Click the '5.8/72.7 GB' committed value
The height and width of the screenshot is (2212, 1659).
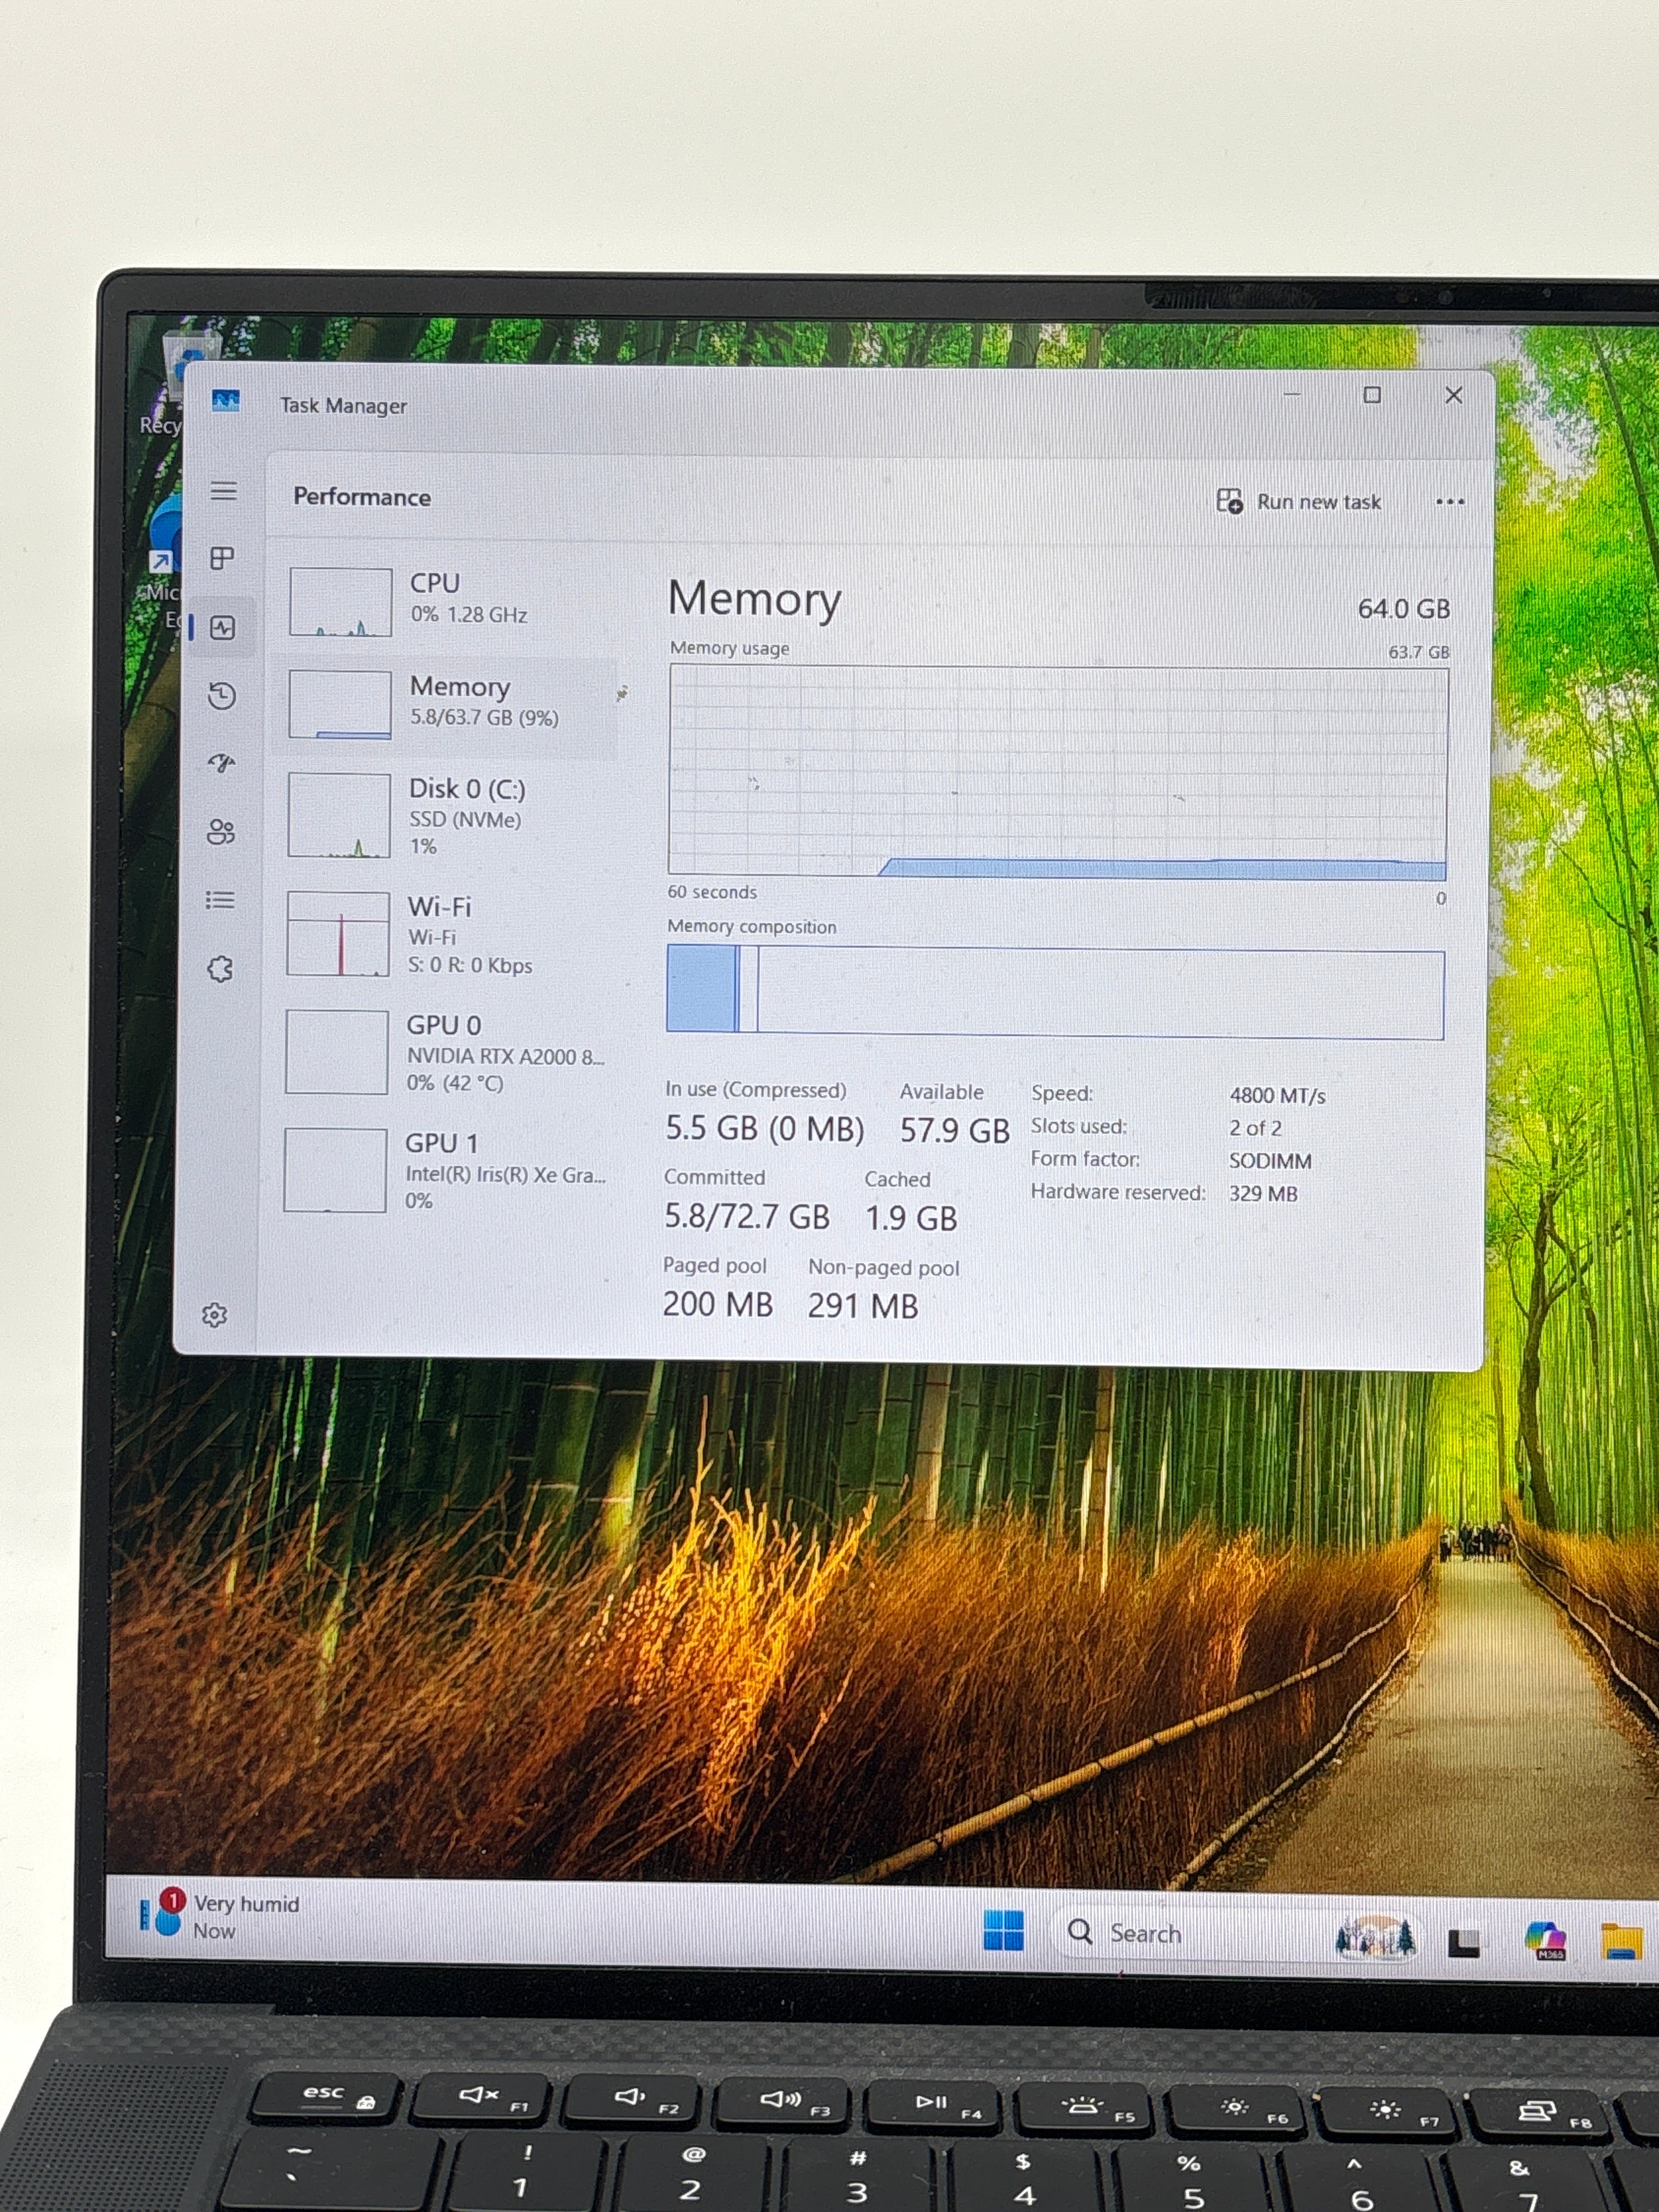(x=747, y=1217)
